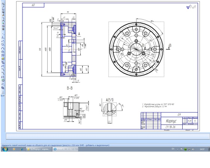This screenshot has height=168, width=210.
Task: Select the Chamfer tool
Action: (x=3, y=70)
